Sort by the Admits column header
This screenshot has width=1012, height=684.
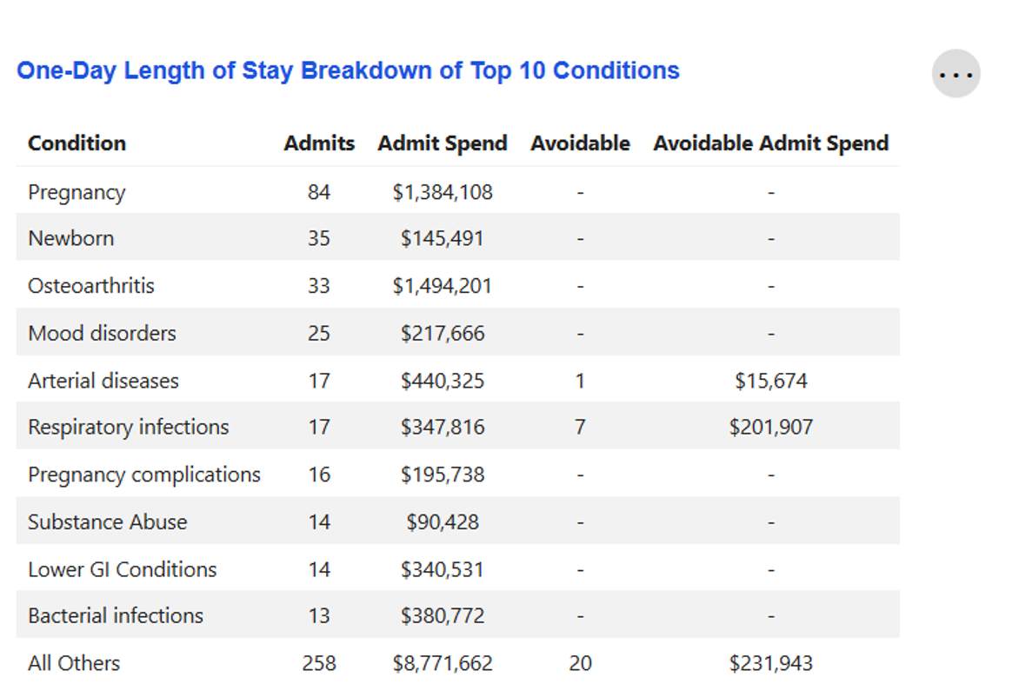(319, 143)
